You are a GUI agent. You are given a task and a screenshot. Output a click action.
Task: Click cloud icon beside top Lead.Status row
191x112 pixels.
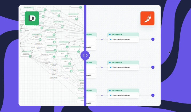click(x=111, y=39)
